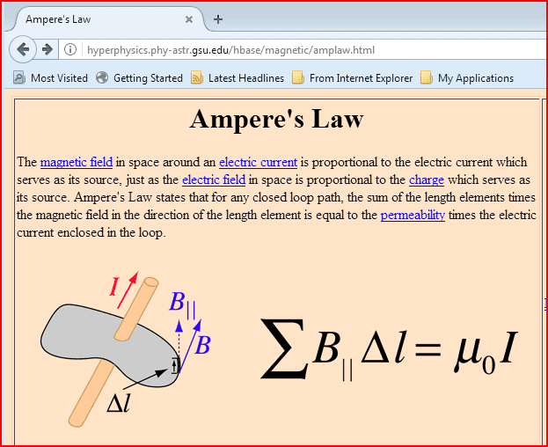Viewport: 548px width, 447px height.
Task: Open a new tab with plus button
Action: [x=218, y=19]
